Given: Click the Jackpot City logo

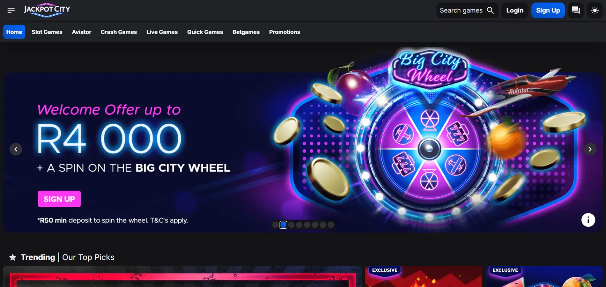Looking at the screenshot, I should [47, 10].
